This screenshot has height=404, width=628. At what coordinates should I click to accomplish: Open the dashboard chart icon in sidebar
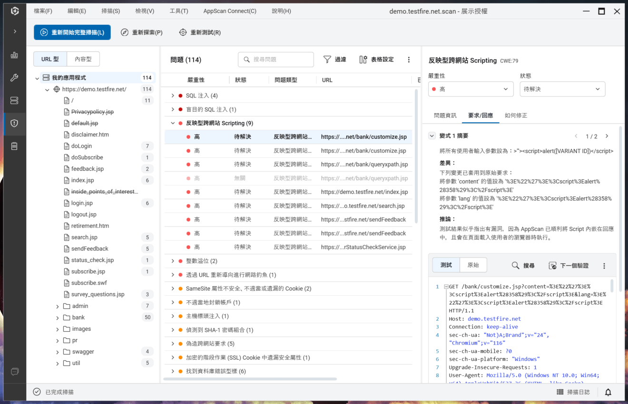(x=14, y=55)
